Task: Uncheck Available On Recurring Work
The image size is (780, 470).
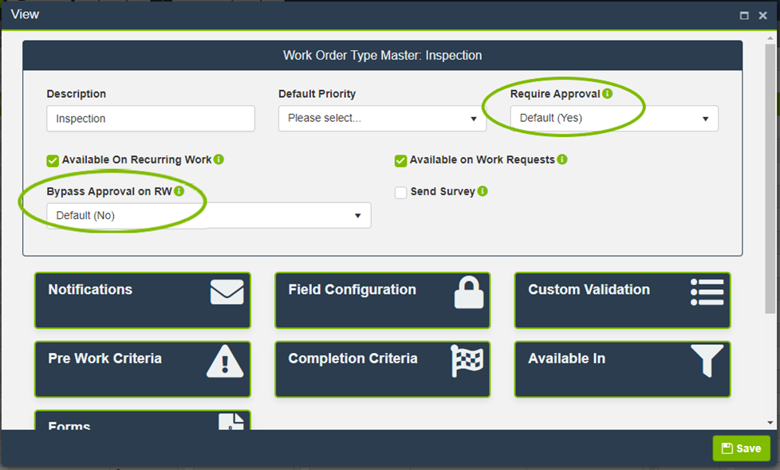Action: pyautogui.click(x=53, y=160)
